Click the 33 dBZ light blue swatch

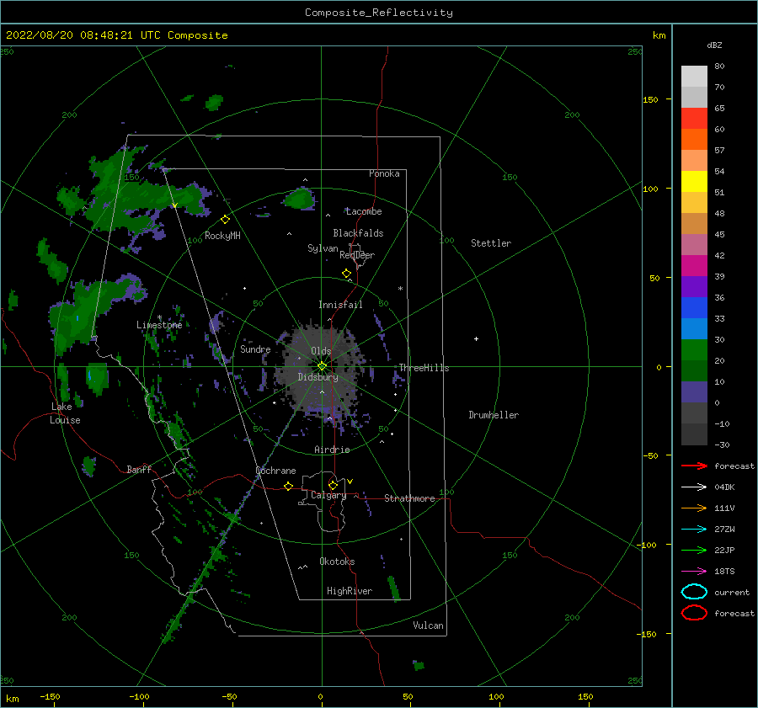coord(694,328)
